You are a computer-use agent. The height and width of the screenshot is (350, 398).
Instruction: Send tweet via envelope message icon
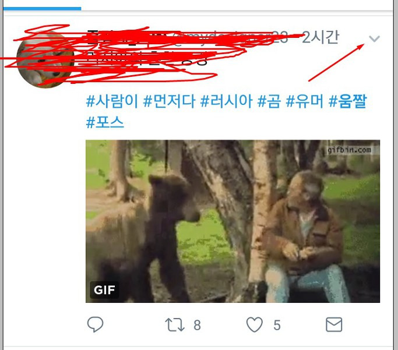(334, 324)
